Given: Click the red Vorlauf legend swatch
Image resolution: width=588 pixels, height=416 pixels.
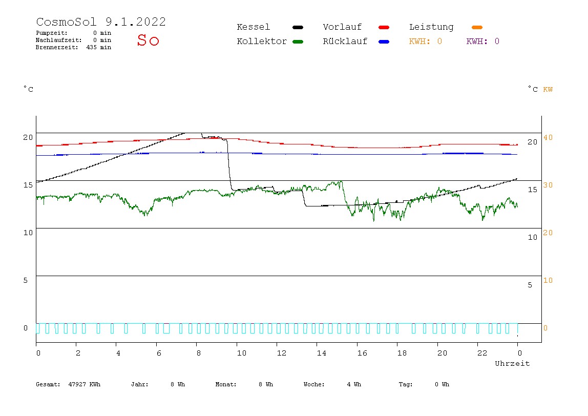Looking at the screenshot, I should click(x=384, y=27).
